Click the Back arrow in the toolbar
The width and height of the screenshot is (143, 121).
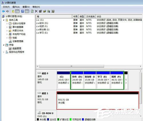pyautogui.click(x=3, y=11)
